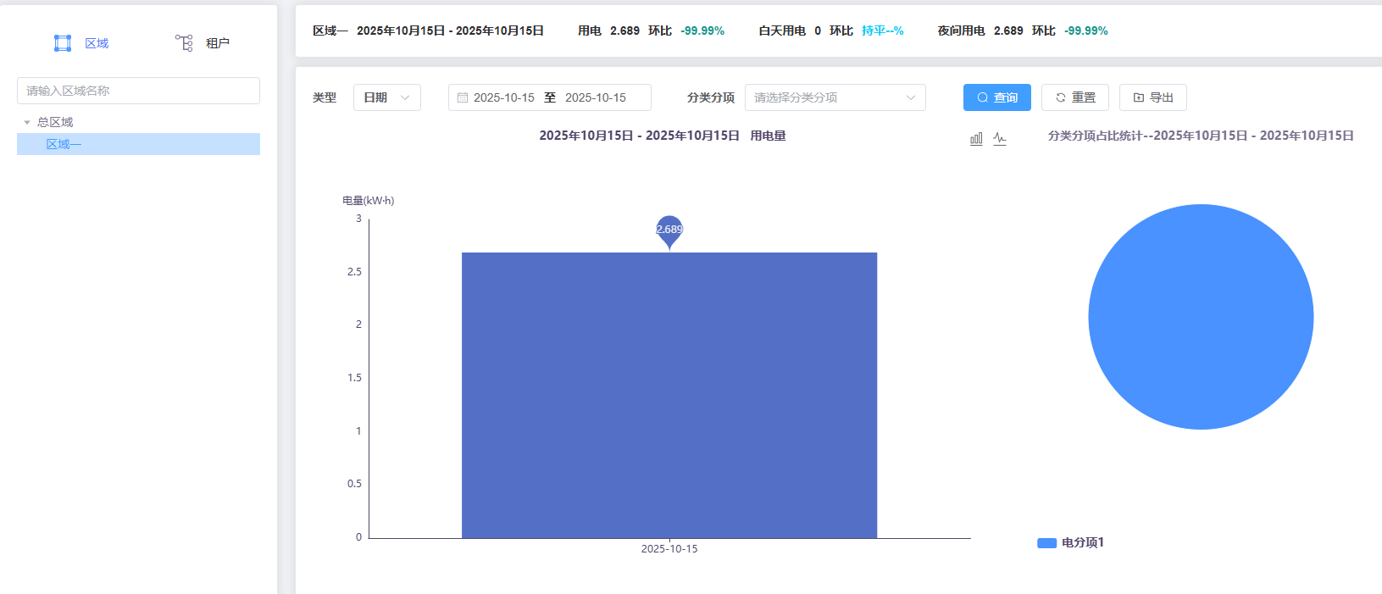
Task: Select the 租户 tab
Action: (x=203, y=43)
